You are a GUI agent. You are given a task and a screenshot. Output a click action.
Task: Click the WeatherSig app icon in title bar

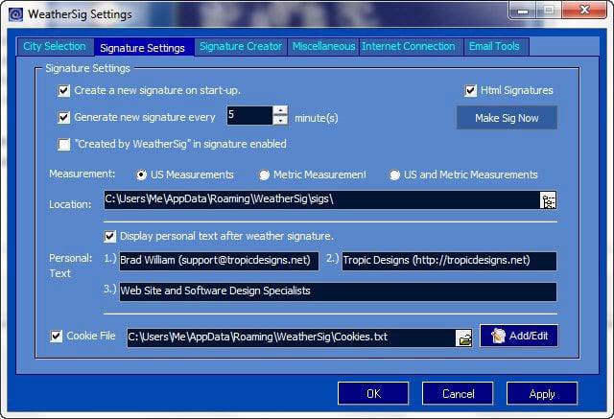14,14
